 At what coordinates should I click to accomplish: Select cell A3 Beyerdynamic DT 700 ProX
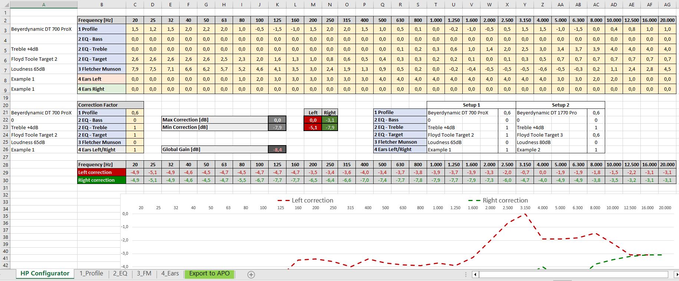(44, 29)
